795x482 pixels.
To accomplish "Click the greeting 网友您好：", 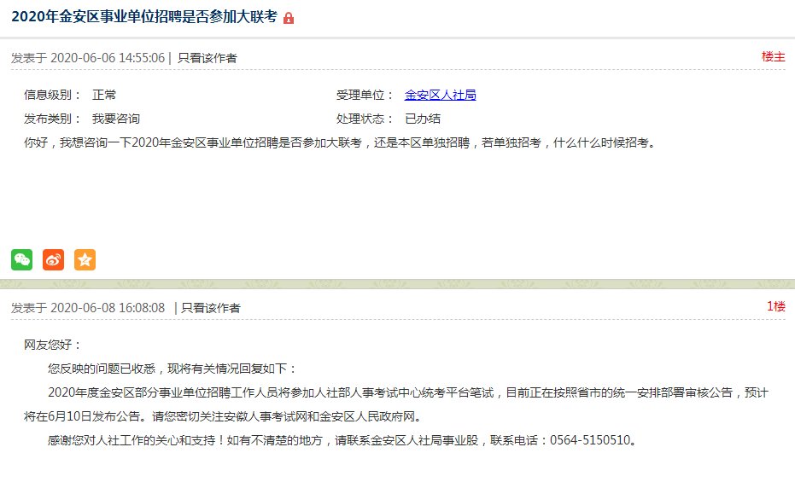I will point(53,345).
